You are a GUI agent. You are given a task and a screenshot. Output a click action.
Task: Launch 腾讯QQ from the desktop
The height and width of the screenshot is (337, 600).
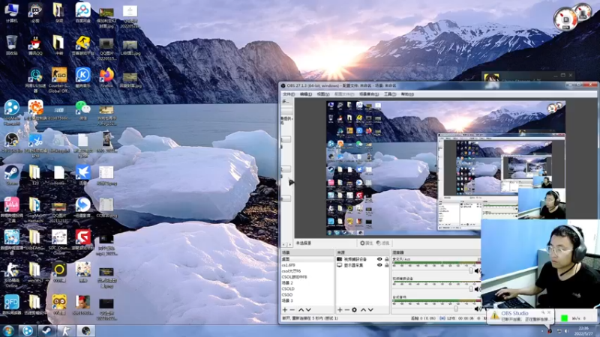pyautogui.click(x=35, y=45)
